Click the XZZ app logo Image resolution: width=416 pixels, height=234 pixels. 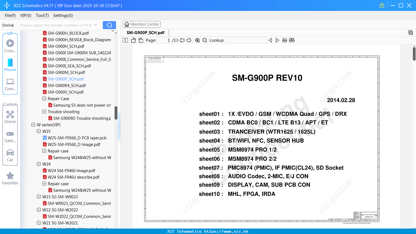point(7,5)
